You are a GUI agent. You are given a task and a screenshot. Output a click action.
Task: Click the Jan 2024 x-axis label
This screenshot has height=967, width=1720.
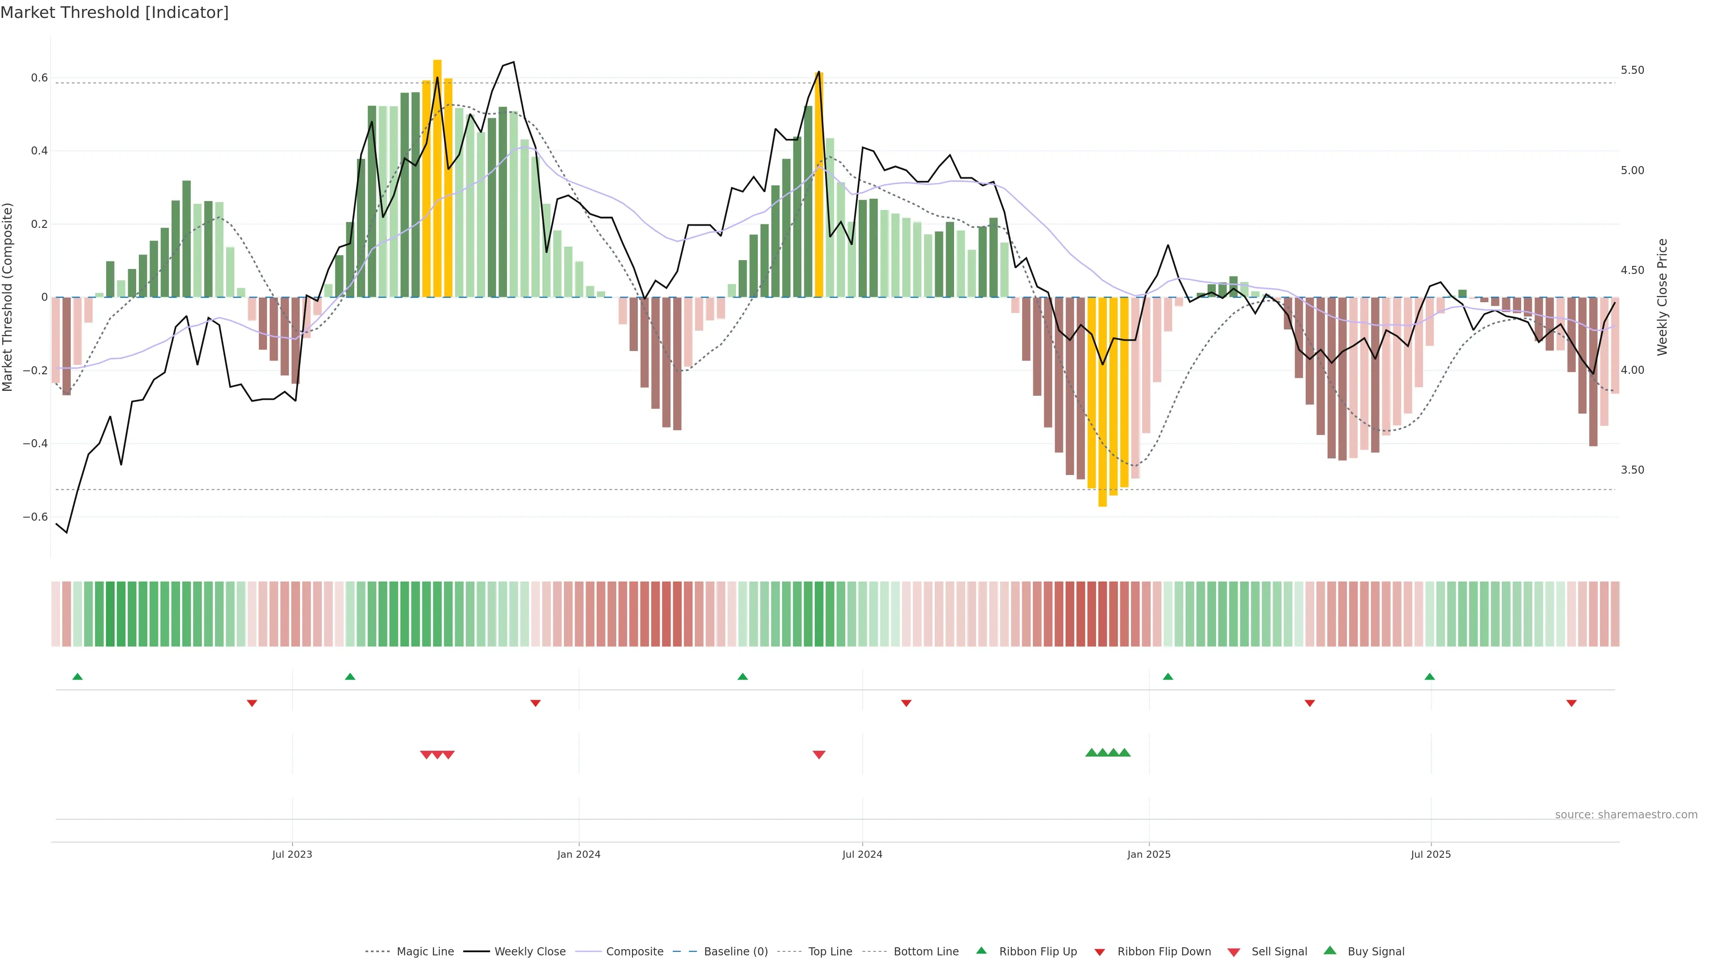coord(578,854)
